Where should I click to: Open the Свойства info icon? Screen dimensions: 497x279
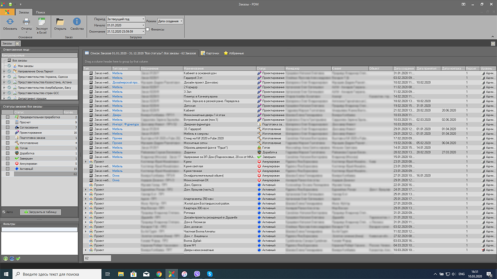point(77,22)
